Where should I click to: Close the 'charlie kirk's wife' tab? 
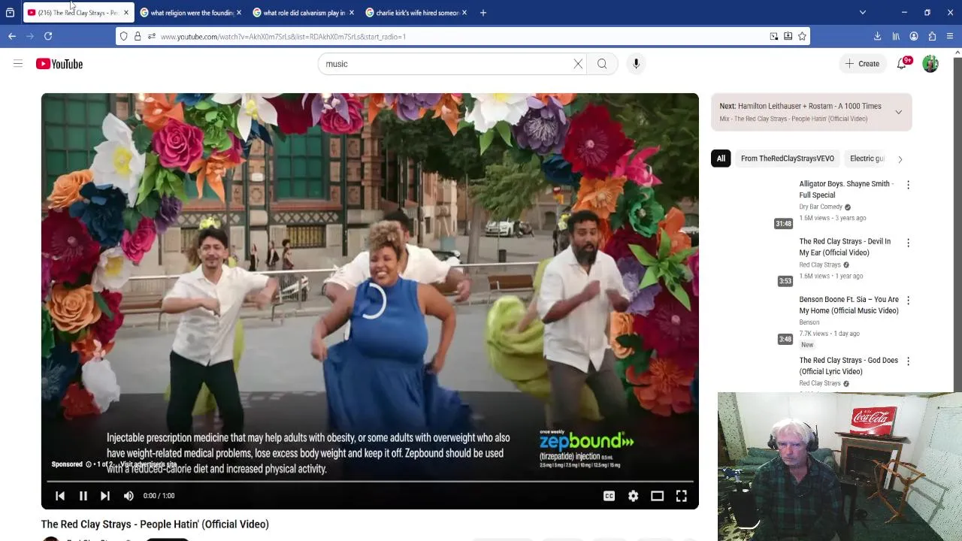tap(464, 13)
